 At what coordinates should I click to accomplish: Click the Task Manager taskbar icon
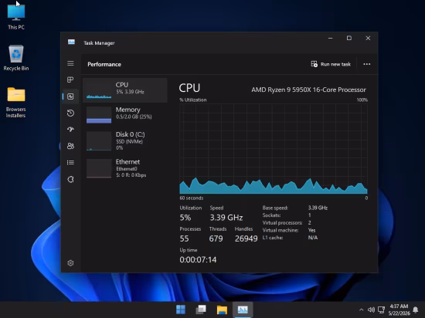click(x=243, y=310)
